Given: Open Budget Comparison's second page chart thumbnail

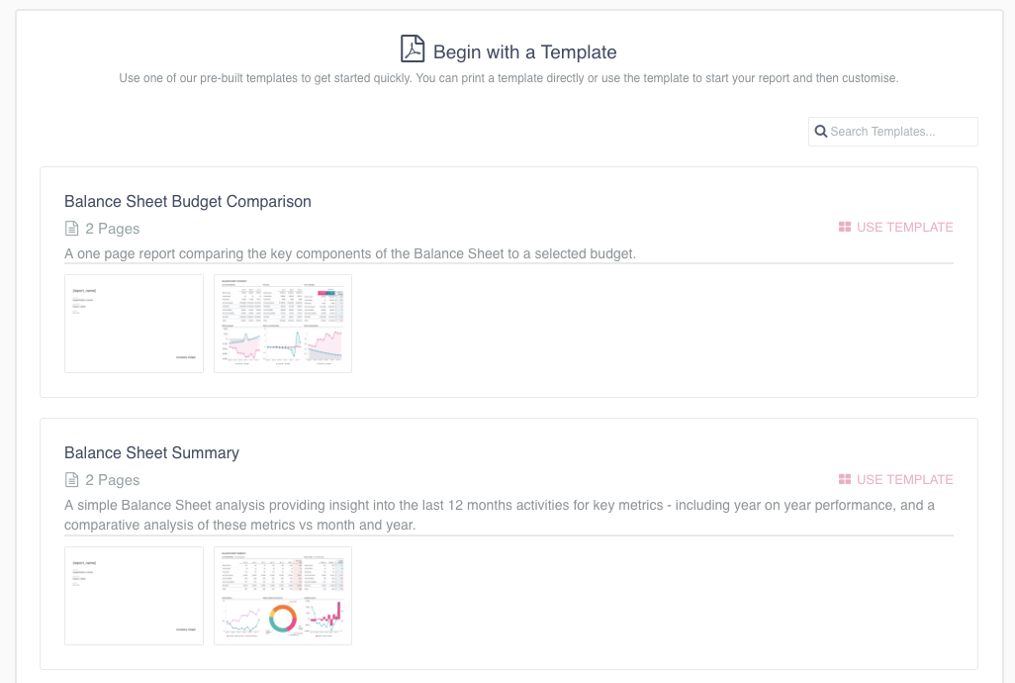Looking at the screenshot, I should point(283,324).
